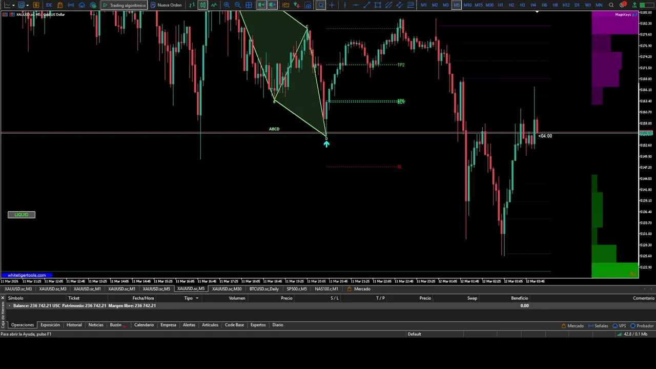Zoom in on the chart
This screenshot has width=656, height=369.
(227, 5)
